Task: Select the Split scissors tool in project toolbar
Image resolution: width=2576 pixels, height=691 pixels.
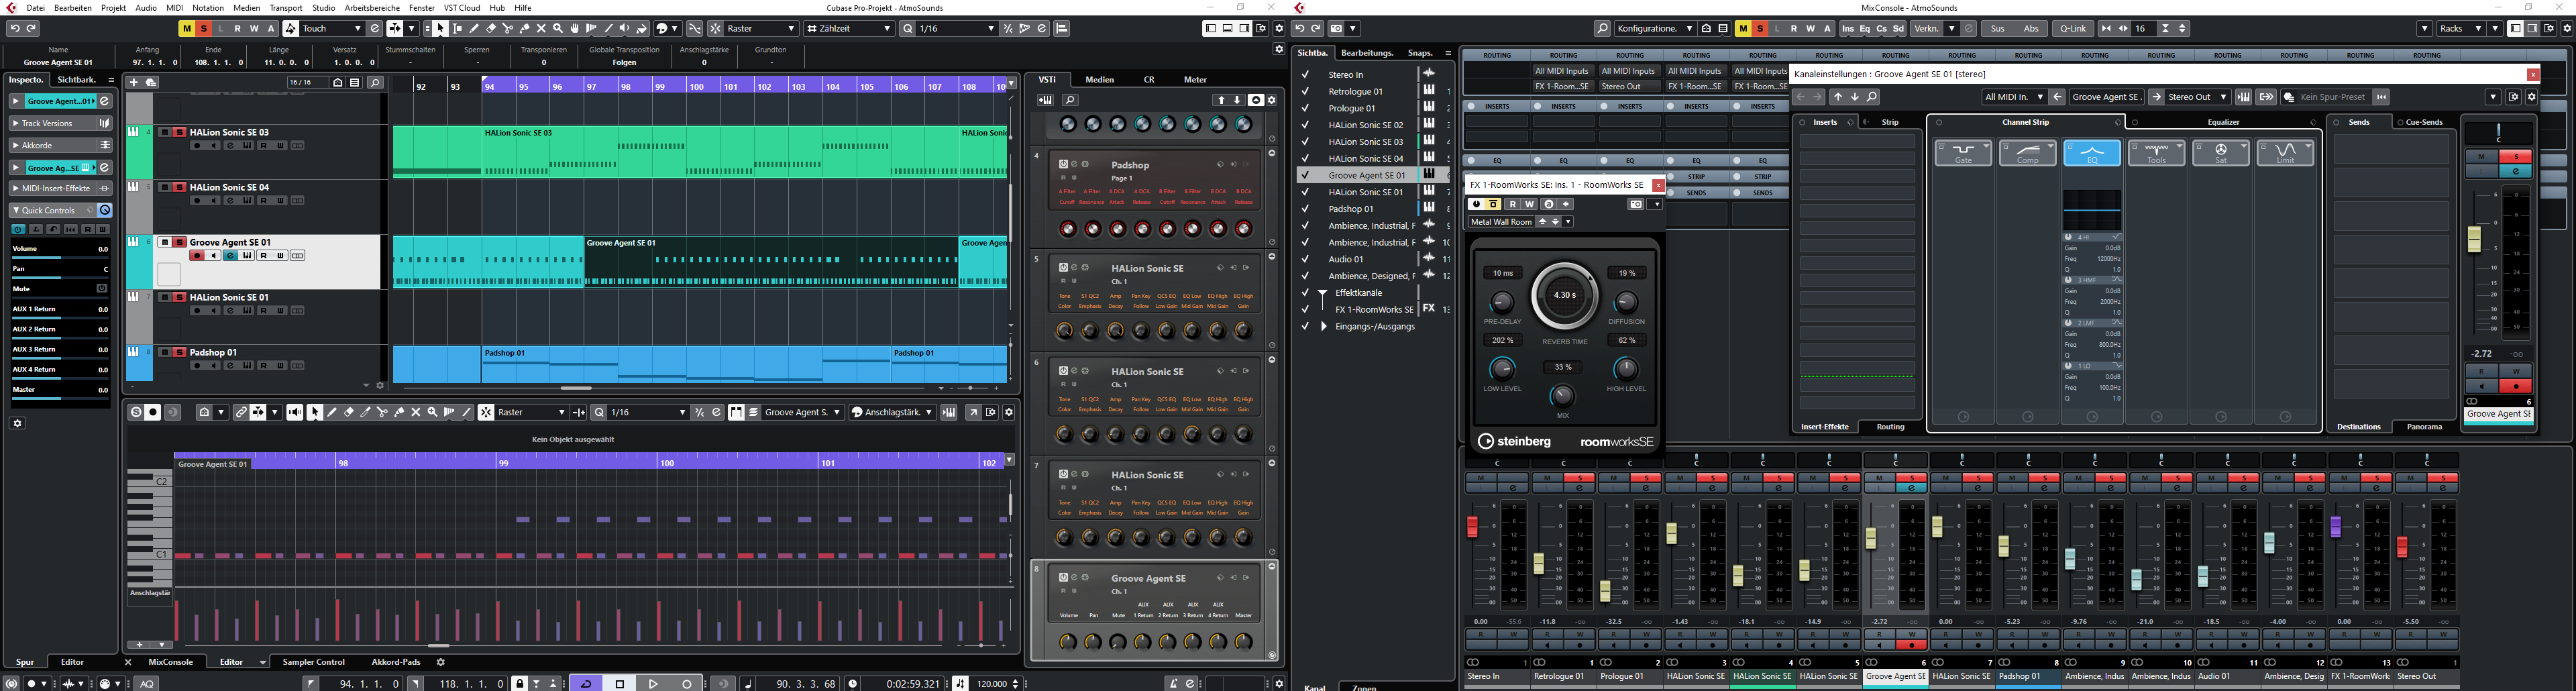Action: click(508, 29)
